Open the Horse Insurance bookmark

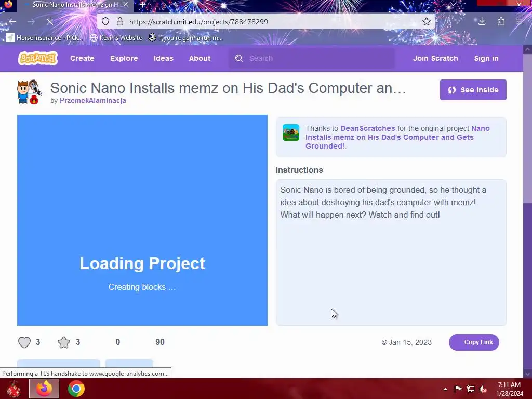coord(45,37)
